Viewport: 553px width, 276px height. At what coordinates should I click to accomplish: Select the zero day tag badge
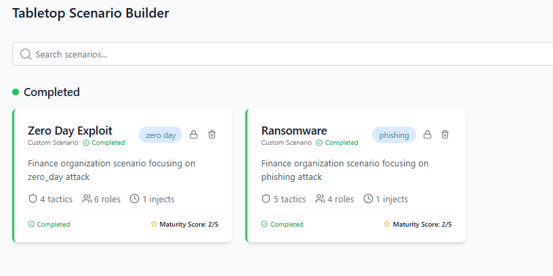pyautogui.click(x=161, y=135)
